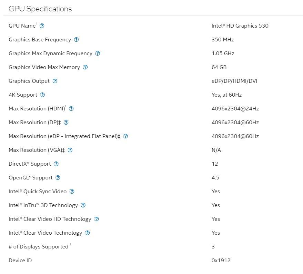Click help icon for Intel Quick Sync Video
The image size is (303, 274).
tap(72, 192)
